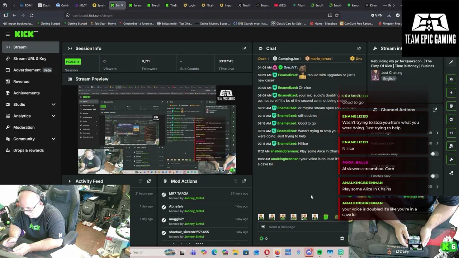Open the Moderation page
Image resolution: width=459 pixels, height=258 pixels.
tap(30, 127)
